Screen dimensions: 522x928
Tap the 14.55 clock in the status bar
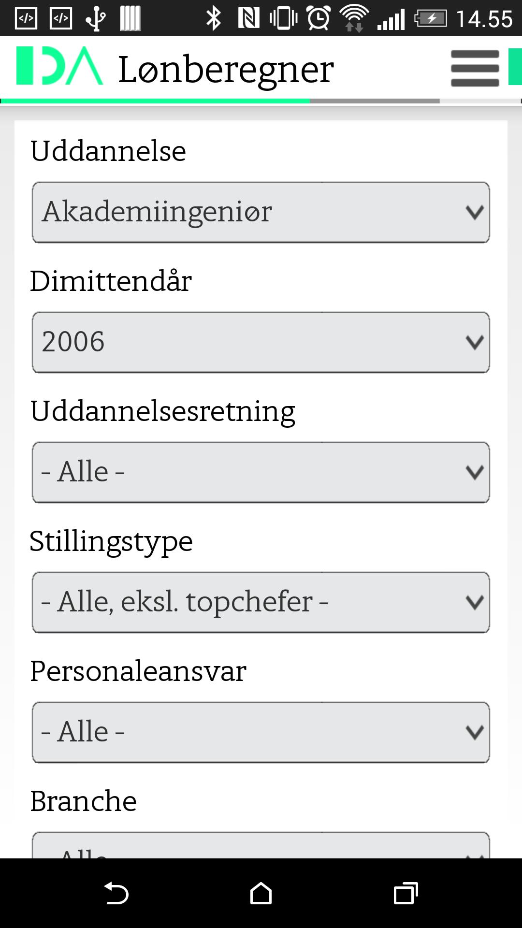484,19
